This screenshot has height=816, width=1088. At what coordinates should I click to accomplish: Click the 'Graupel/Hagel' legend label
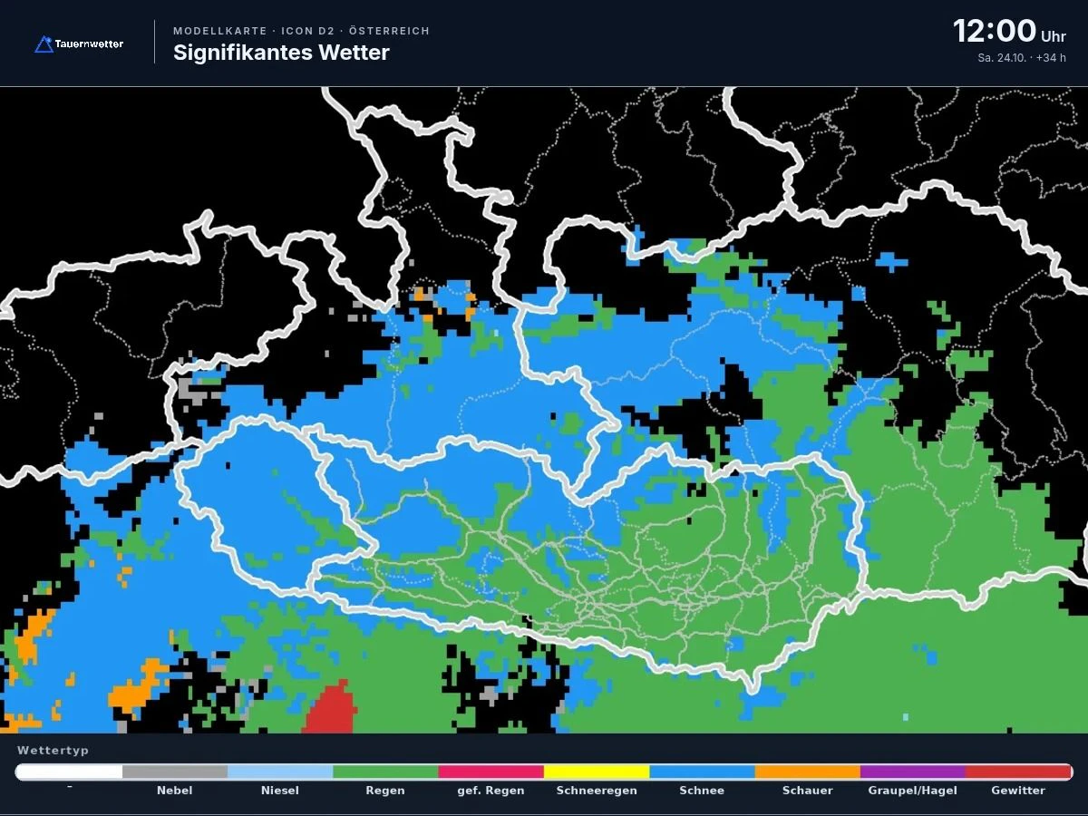pyautogui.click(x=912, y=791)
